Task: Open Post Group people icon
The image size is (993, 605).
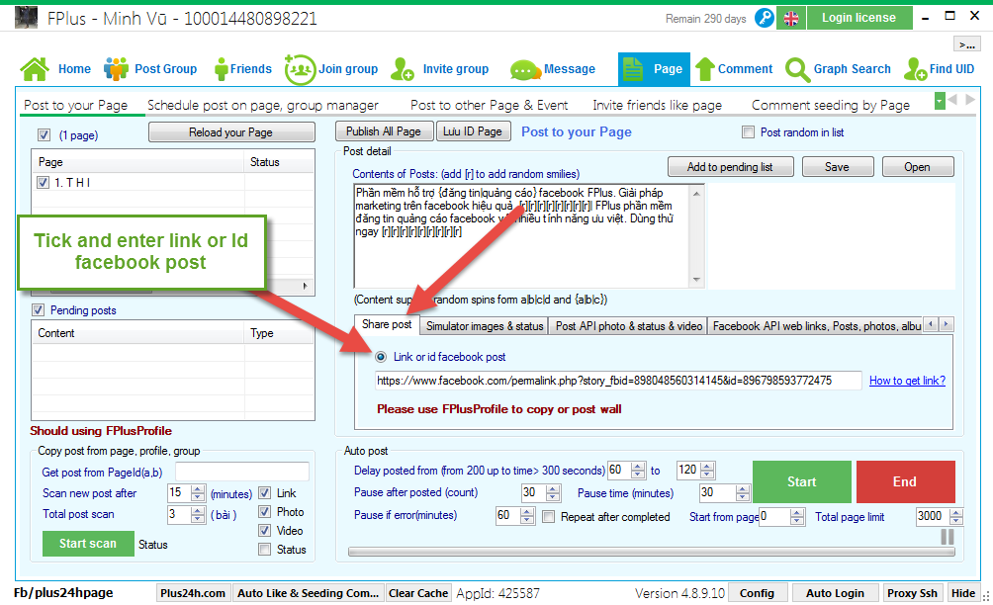Action: [x=116, y=69]
